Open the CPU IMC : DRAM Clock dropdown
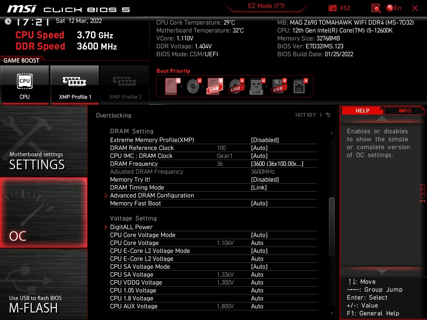Screen dimensions: 427x320 click(259, 156)
